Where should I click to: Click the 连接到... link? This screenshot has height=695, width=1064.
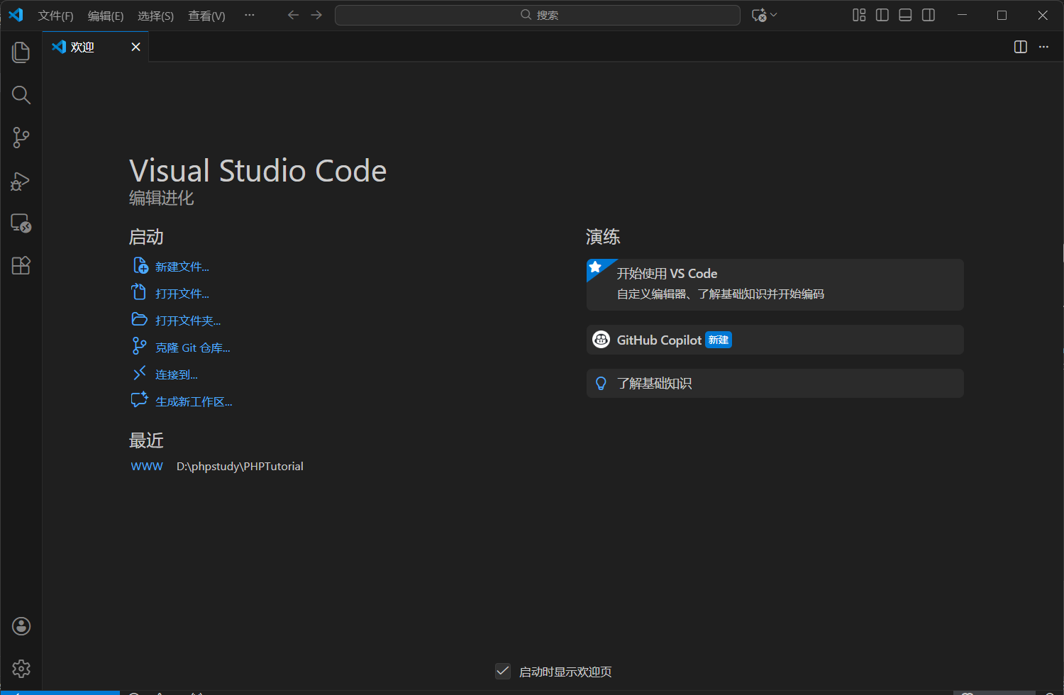177,374
